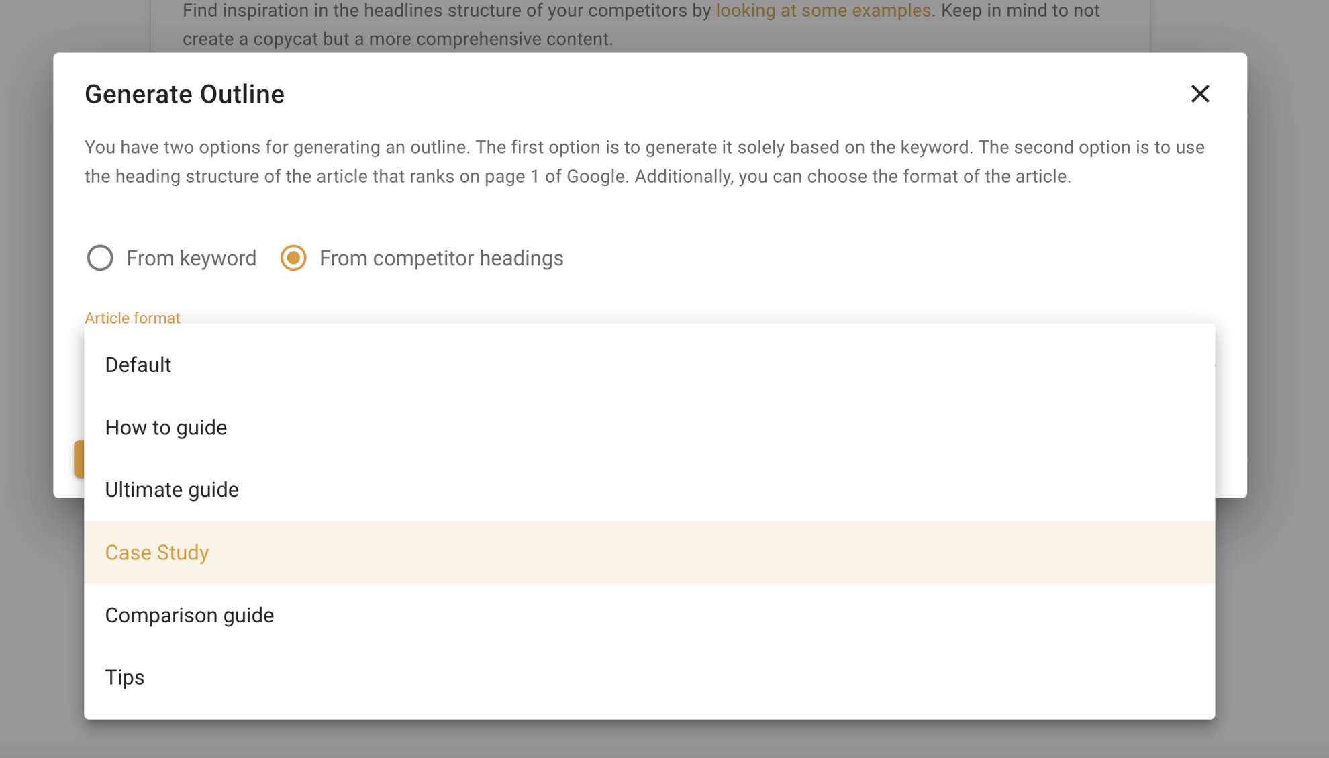Screen dimensions: 1329x758
Task: Choose Ultimate guide format
Action: (172, 489)
